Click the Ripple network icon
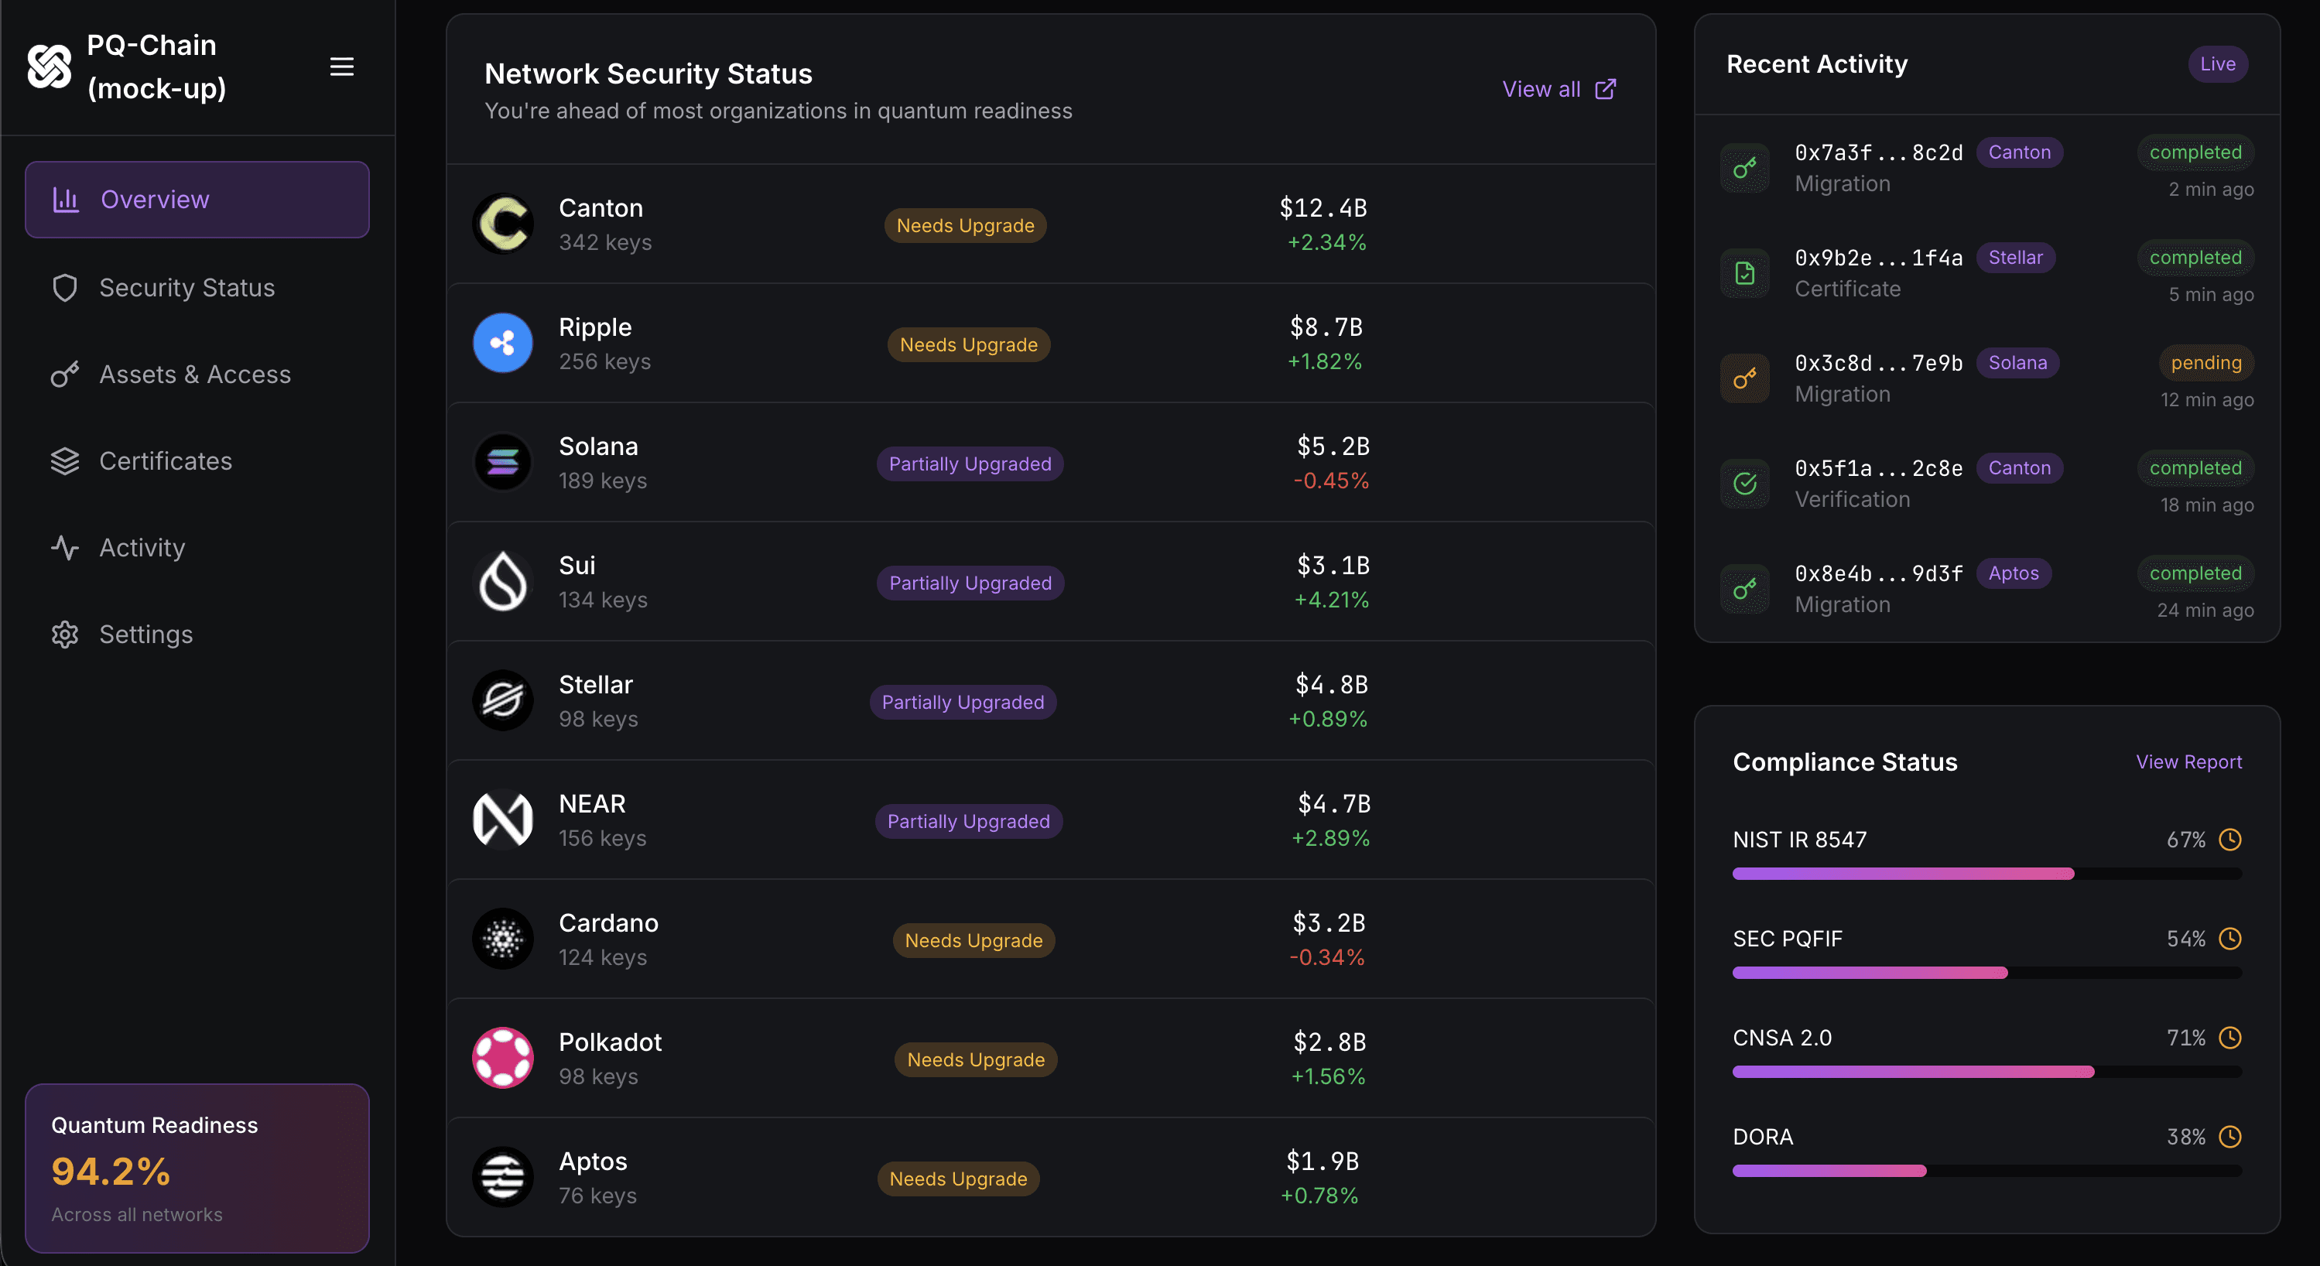Screen dimensions: 2320x1266 tap(502, 343)
